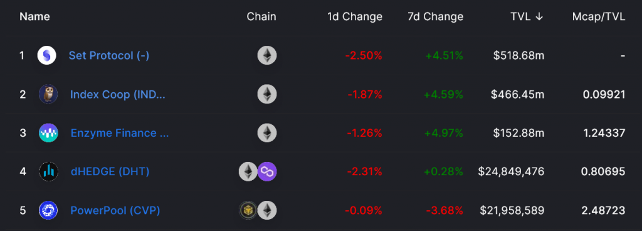Open the PowerPool (CVP) link

point(115,210)
